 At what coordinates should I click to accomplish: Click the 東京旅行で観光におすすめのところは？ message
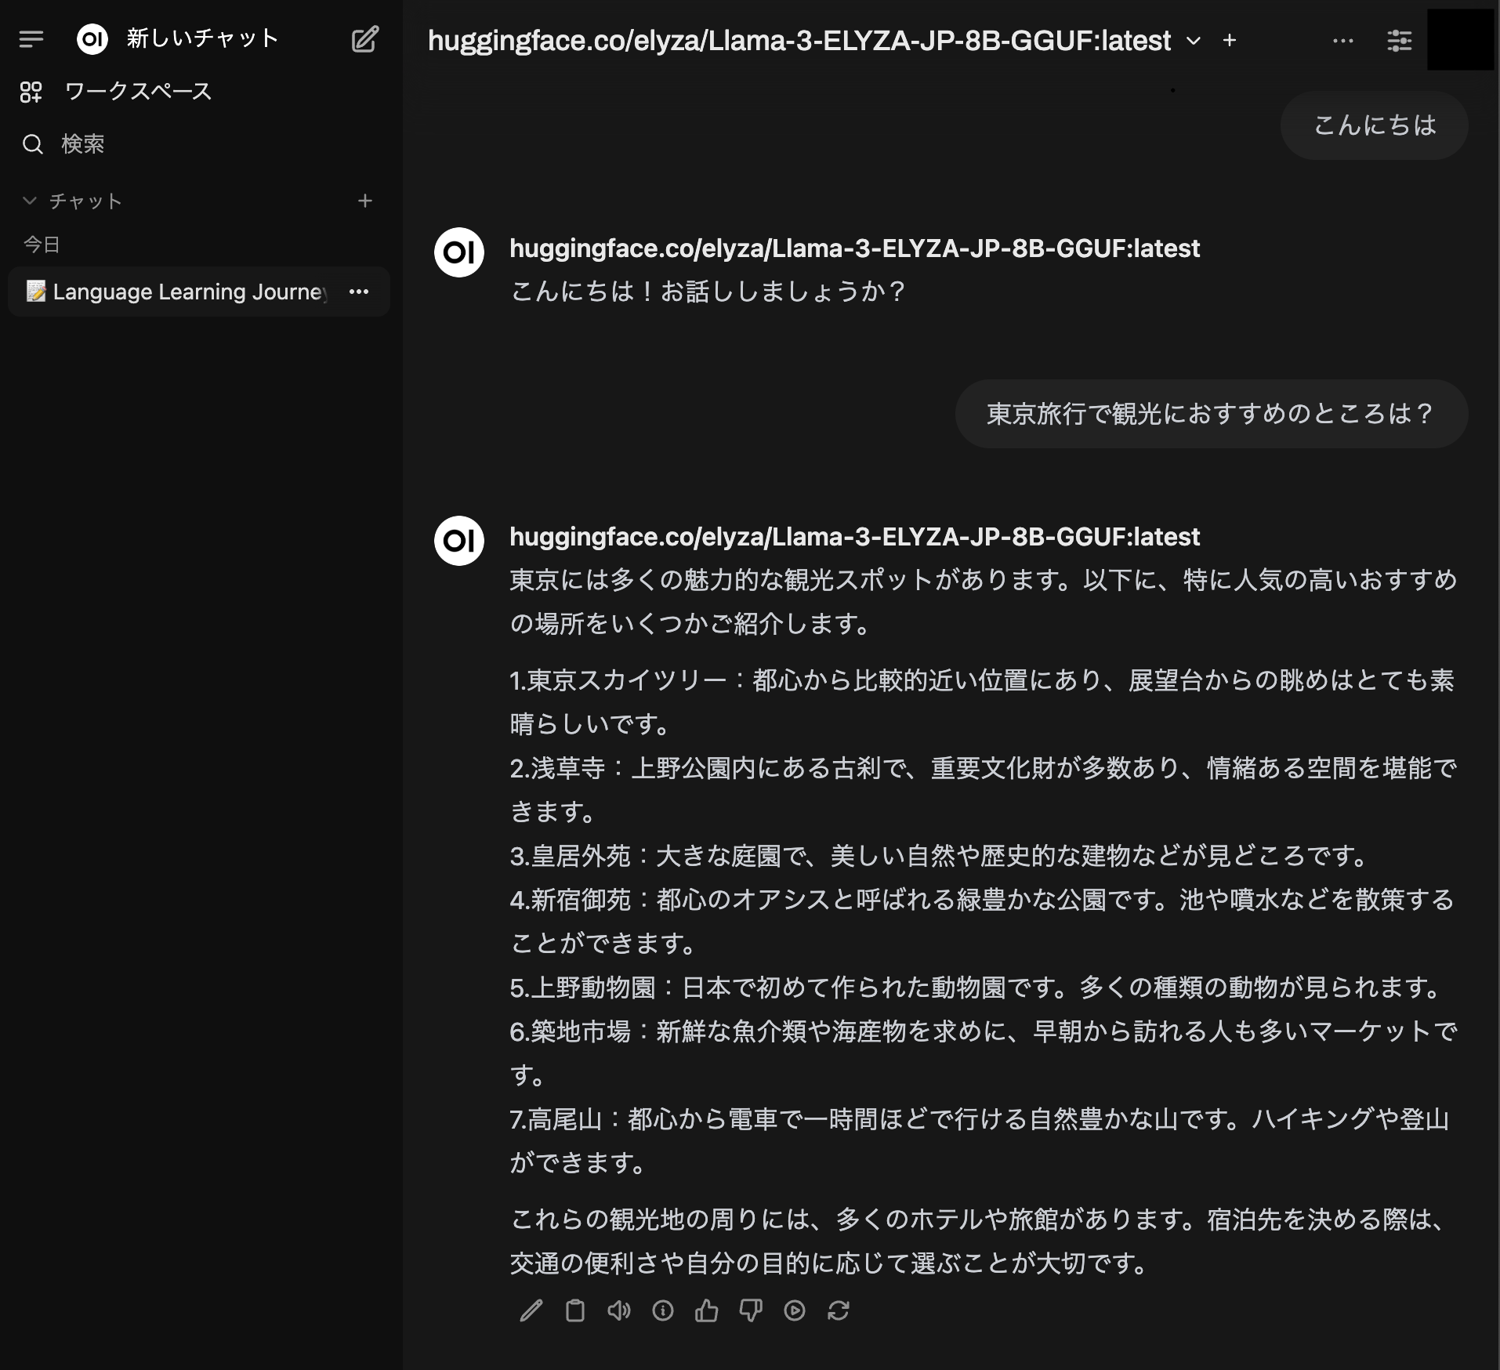pyautogui.click(x=1212, y=414)
